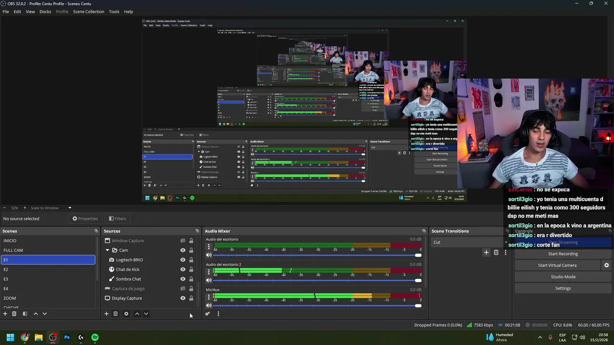The width and height of the screenshot is (614, 345).
Task: Open the Help menu
Action: (x=129, y=11)
